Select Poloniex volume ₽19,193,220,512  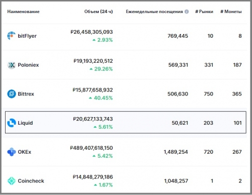[93, 61]
